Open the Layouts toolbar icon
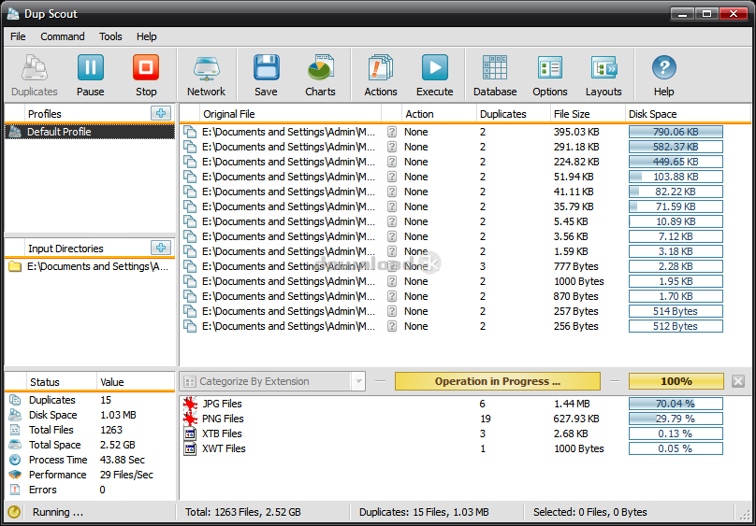 (x=603, y=76)
